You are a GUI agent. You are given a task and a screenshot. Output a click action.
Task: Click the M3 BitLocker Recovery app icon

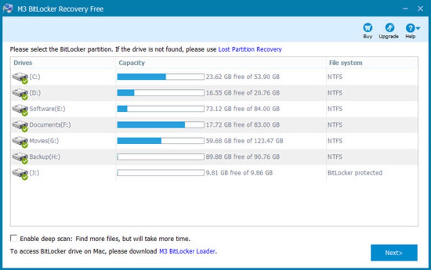point(8,9)
